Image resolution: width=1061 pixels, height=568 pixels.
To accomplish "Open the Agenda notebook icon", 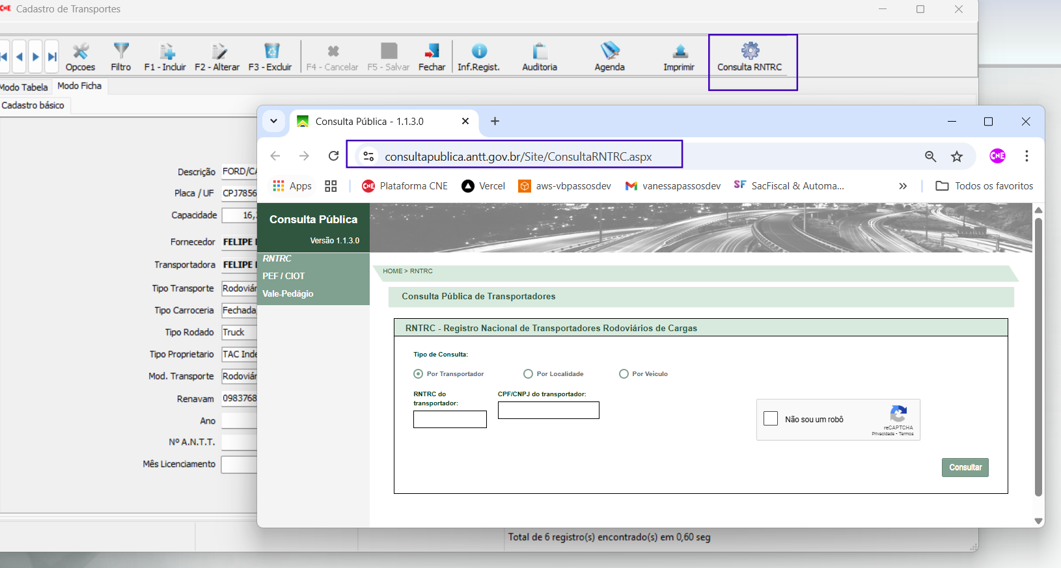I will pos(609,51).
